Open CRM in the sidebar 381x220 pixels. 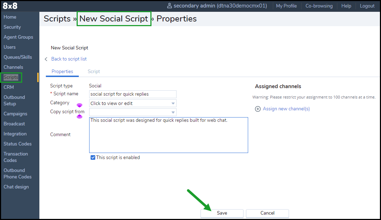(9, 87)
